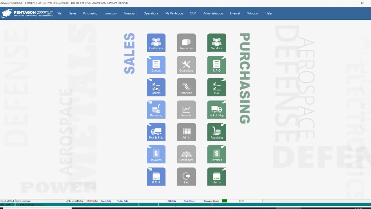Open the blue Sales Pick & Ship icon
Viewport: 371px width, 209px height.
pyautogui.click(x=156, y=132)
